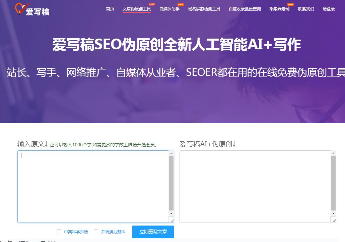Click the input text area scrollbar track
Viewport: 345px width, 242px height.
point(171,183)
